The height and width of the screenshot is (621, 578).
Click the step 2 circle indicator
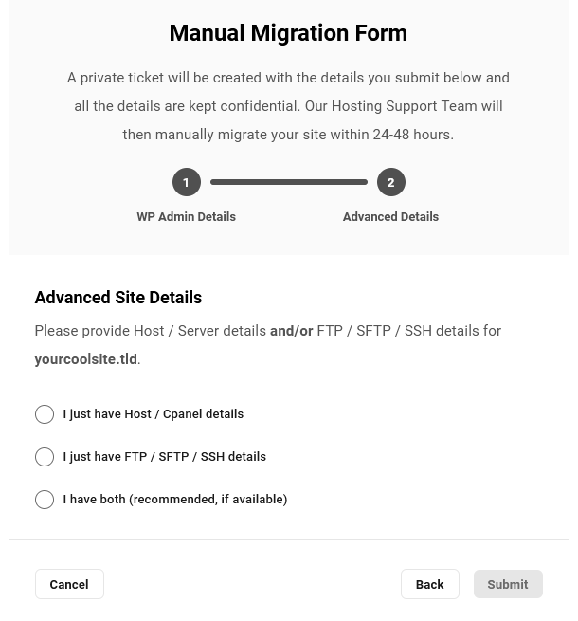[x=390, y=182]
